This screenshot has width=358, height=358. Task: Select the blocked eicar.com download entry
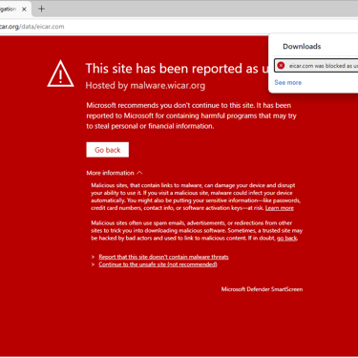coord(316,66)
